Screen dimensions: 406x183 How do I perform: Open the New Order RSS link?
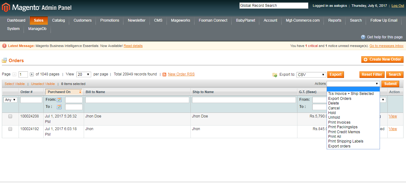click(x=181, y=74)
